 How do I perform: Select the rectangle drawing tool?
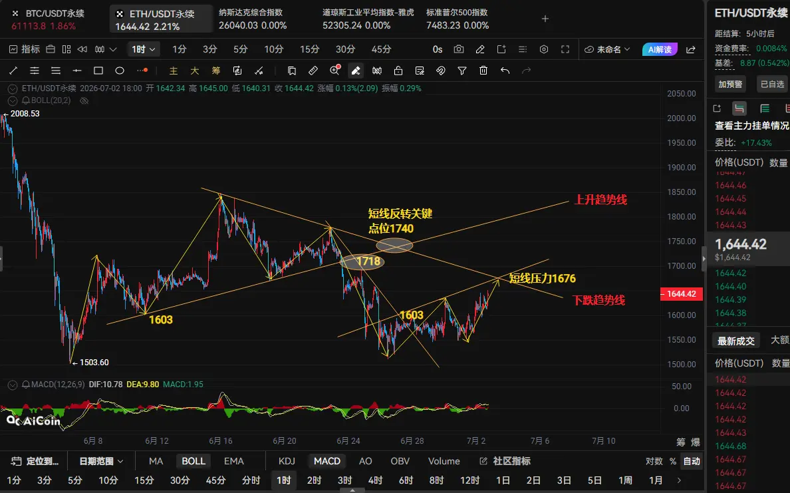[98, 71]
